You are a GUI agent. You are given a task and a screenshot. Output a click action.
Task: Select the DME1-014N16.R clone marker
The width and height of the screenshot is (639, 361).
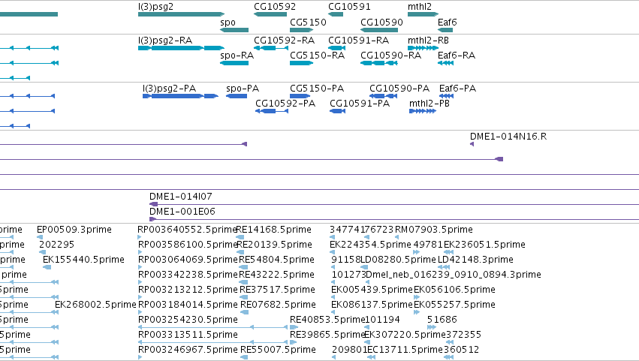[x=472, y=144]
